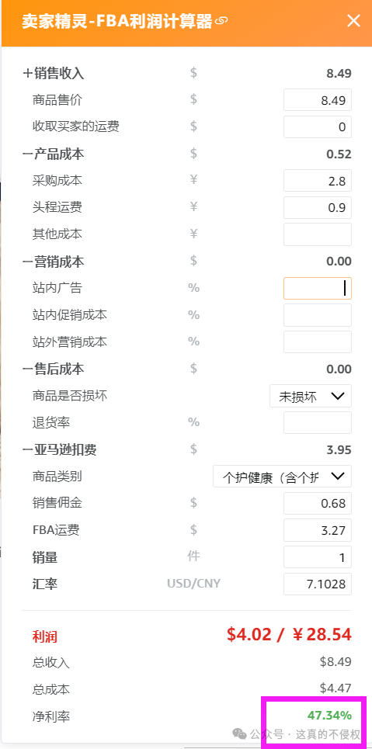
Task: Select the 收取买家的运费 input box
Action: coord(318,127)
